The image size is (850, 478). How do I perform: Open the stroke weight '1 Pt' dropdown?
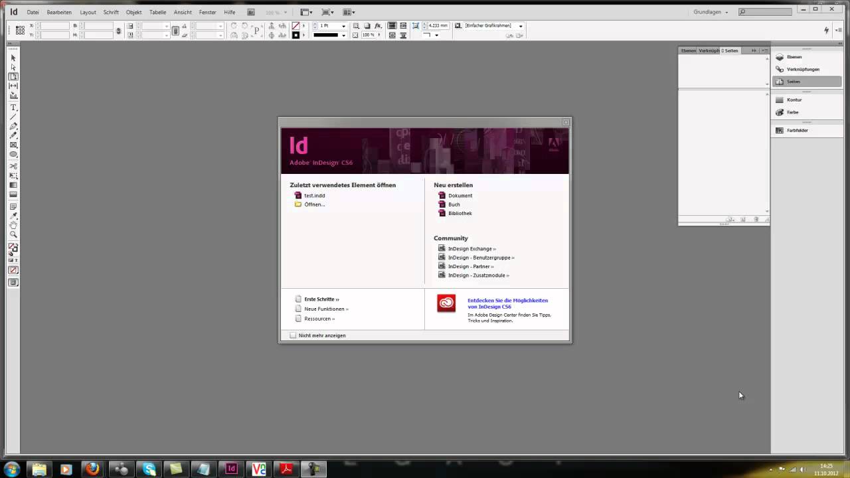pos(343,26)
